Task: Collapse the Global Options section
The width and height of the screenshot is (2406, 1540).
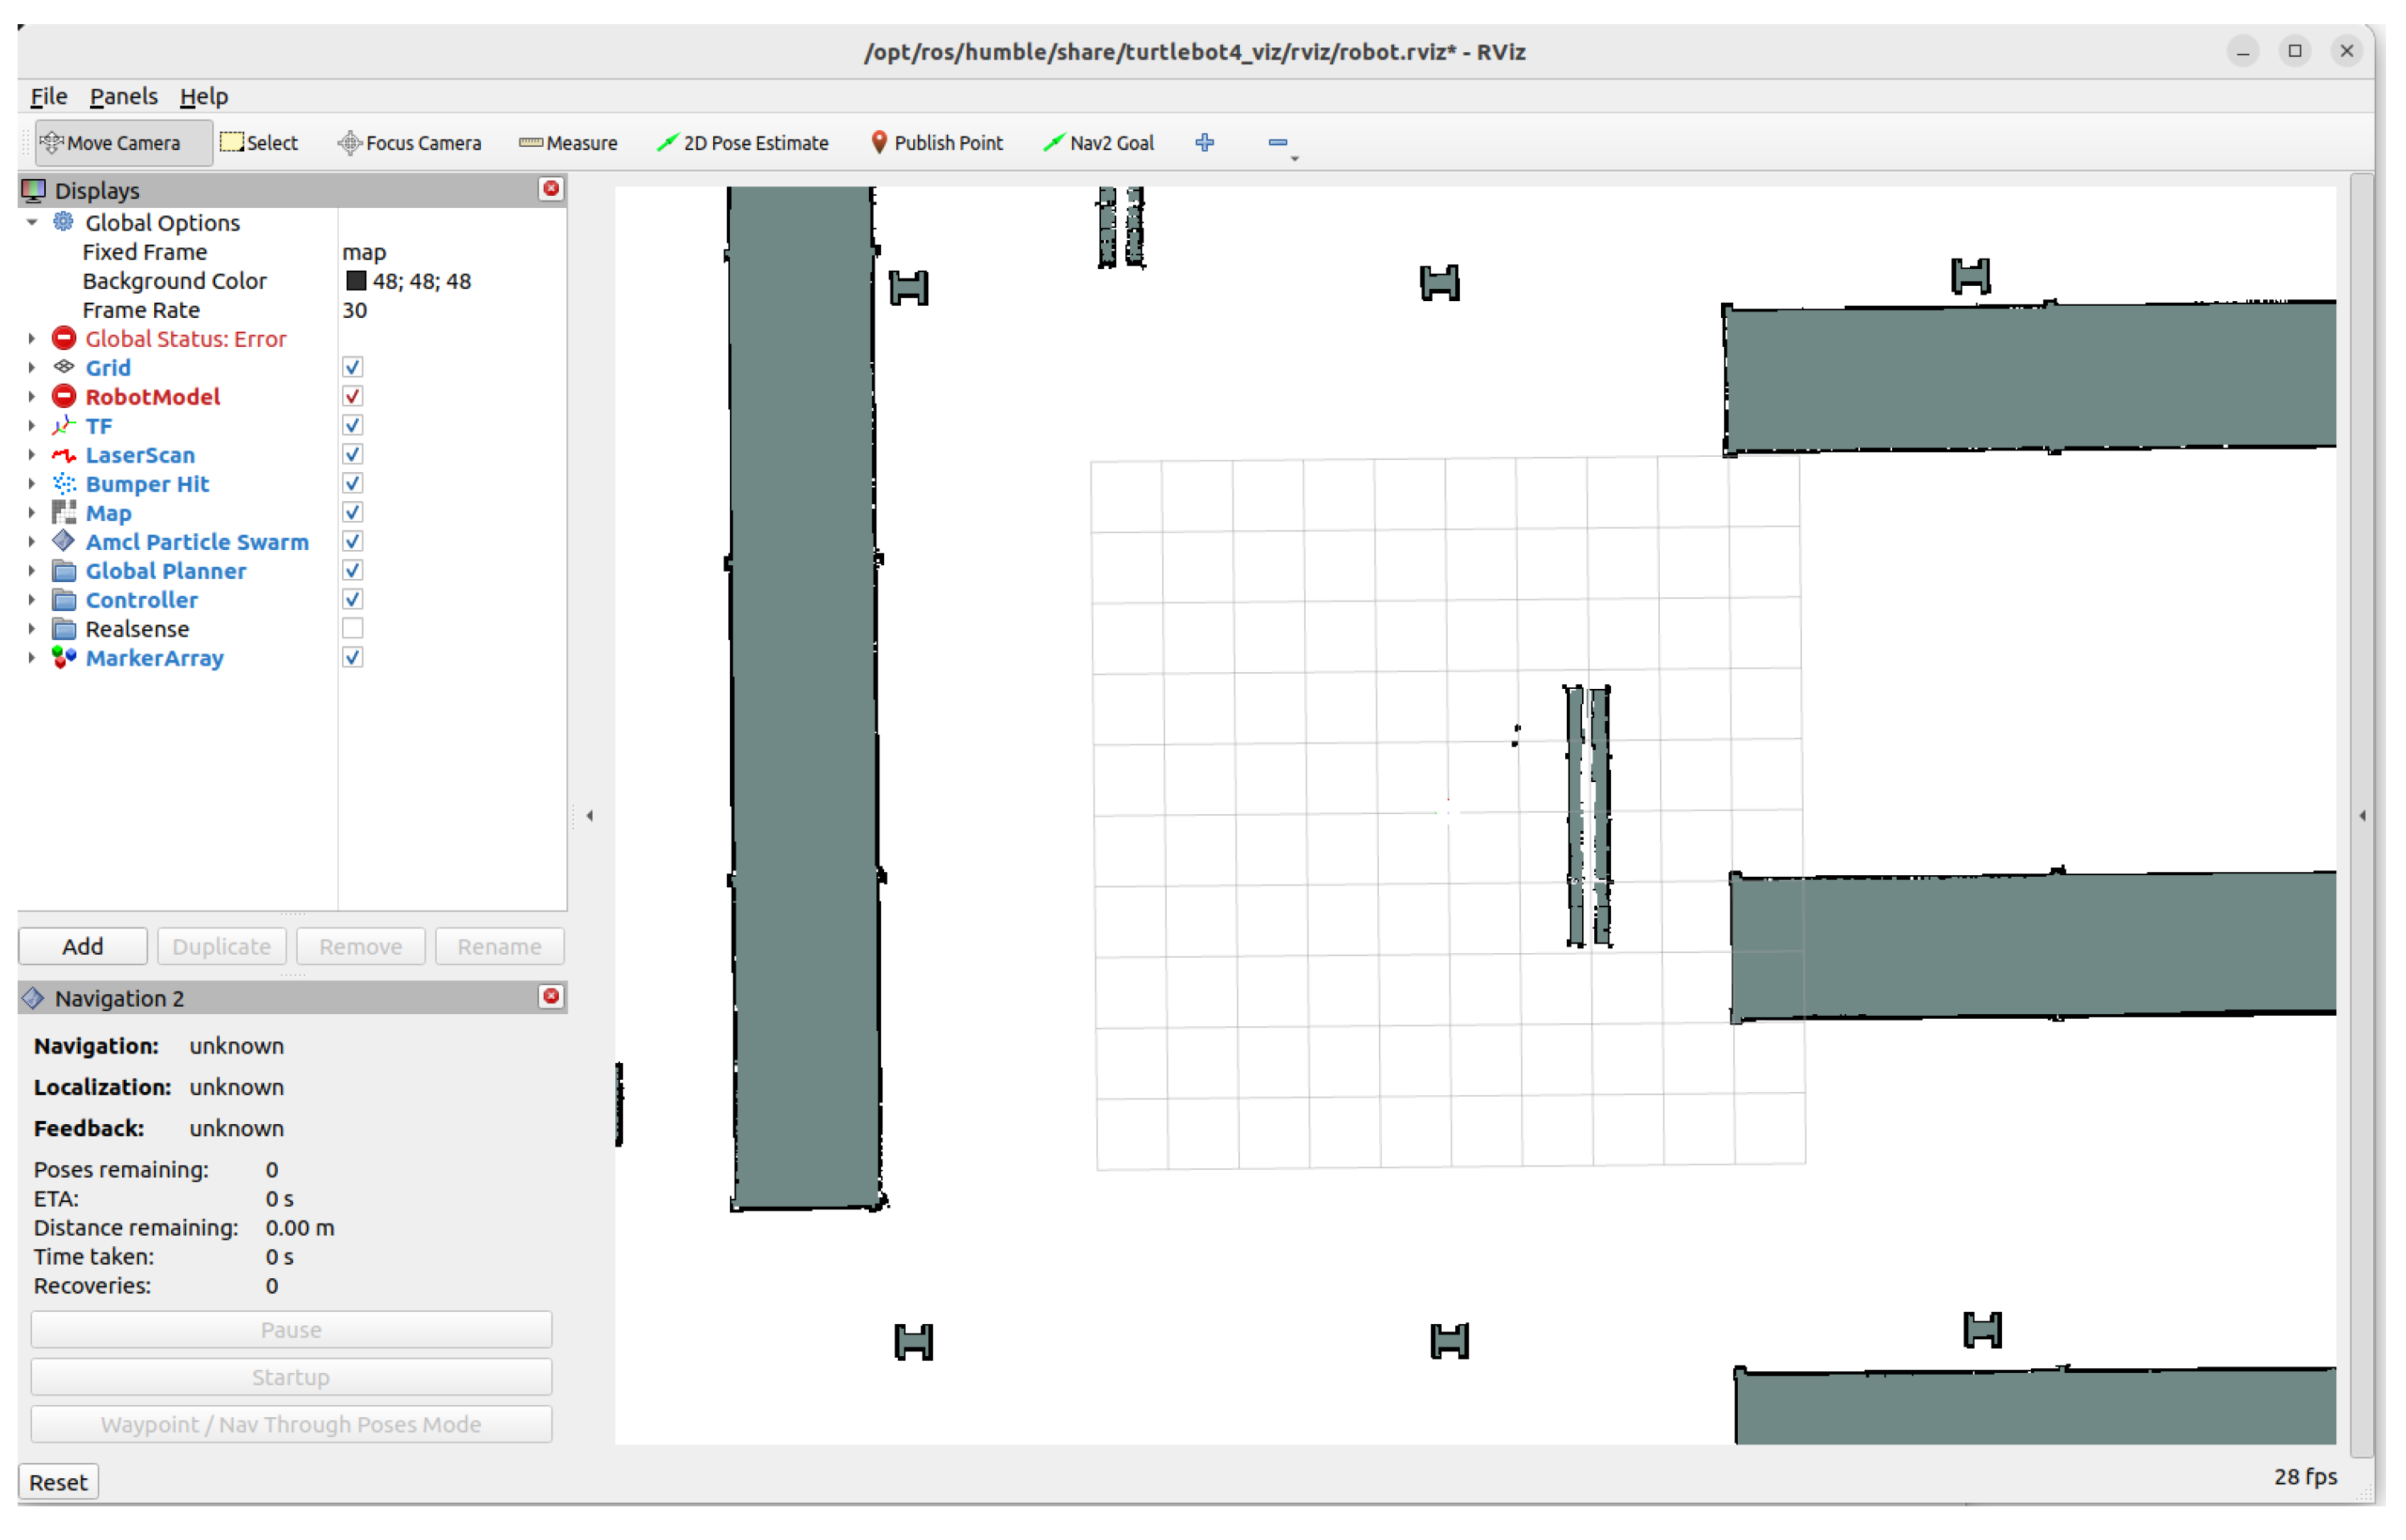Action: (x=31, y=223)
